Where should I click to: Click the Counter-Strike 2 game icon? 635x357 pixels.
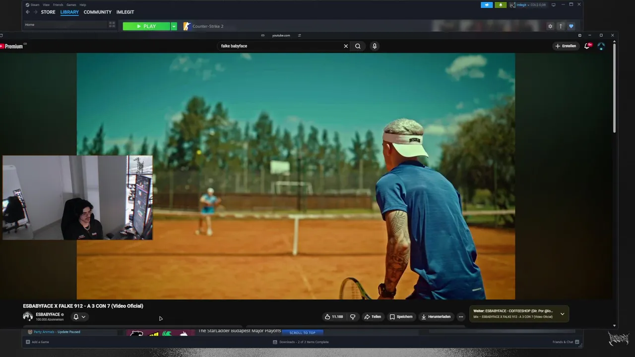(187, 26)
